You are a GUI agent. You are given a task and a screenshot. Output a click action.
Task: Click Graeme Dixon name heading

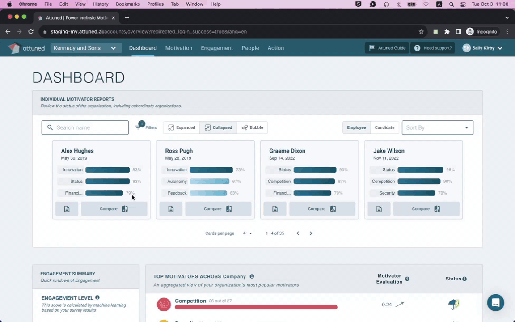click(287, 151)
